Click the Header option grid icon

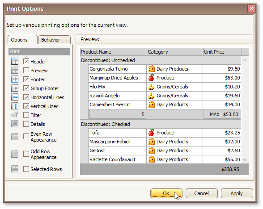click(15, 61)
